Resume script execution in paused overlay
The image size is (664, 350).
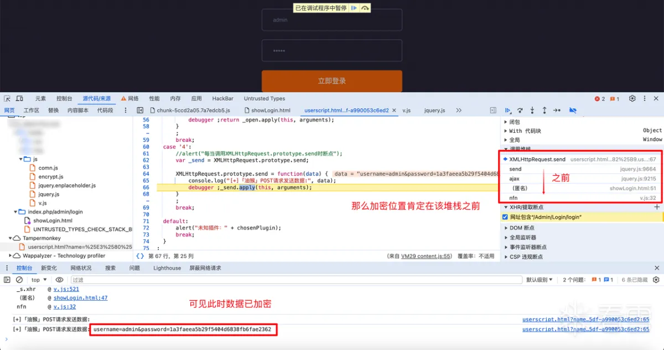click(x=354, y=8)
